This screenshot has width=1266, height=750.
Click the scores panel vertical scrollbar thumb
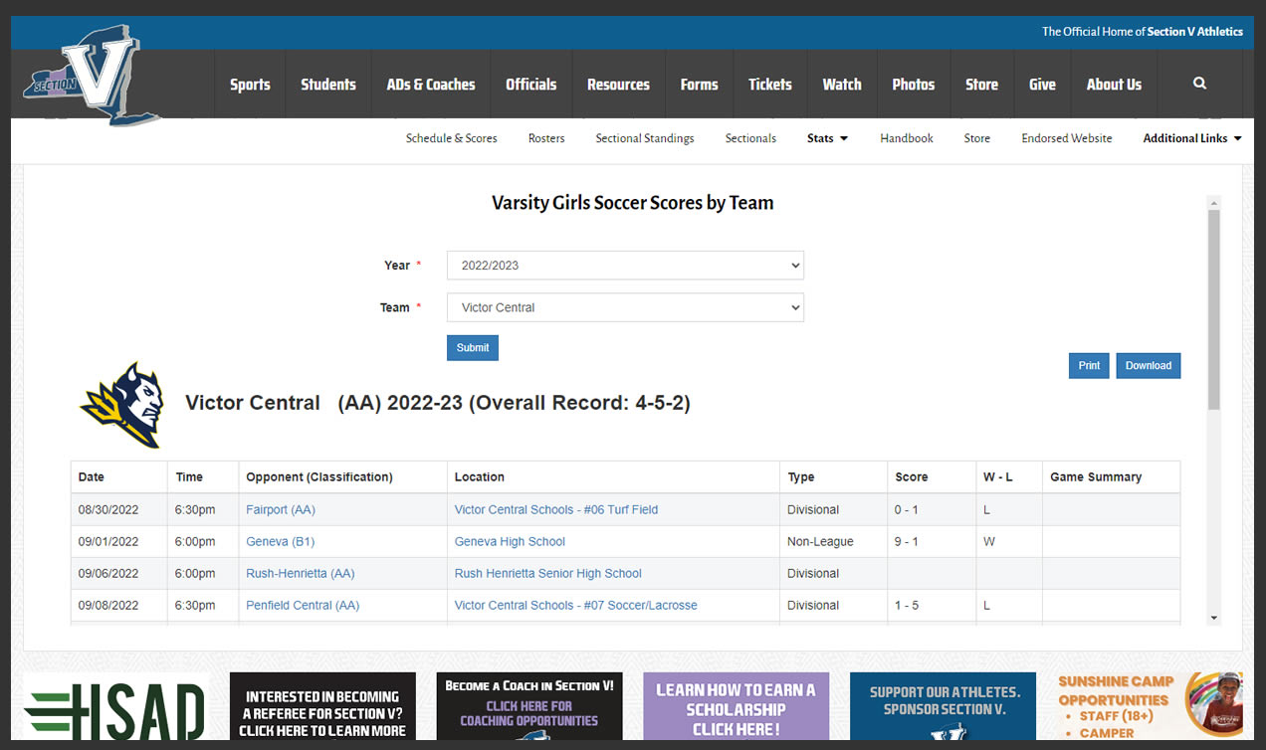point(1213,309)
